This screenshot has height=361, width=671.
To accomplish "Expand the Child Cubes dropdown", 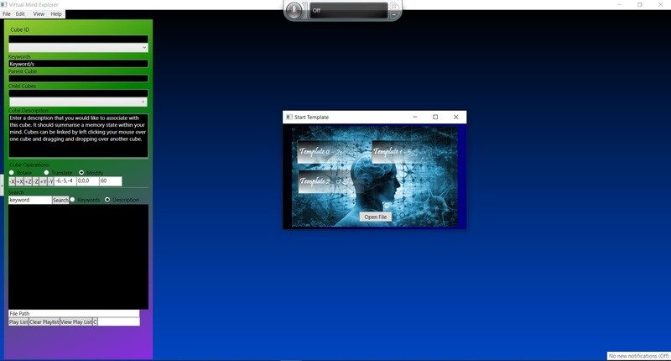I will (143, 102).
